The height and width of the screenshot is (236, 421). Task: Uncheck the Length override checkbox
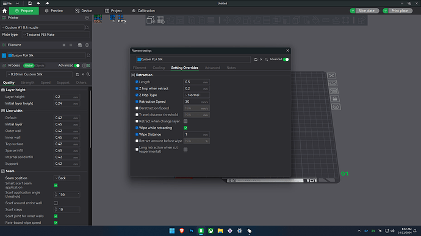[137, 82]
